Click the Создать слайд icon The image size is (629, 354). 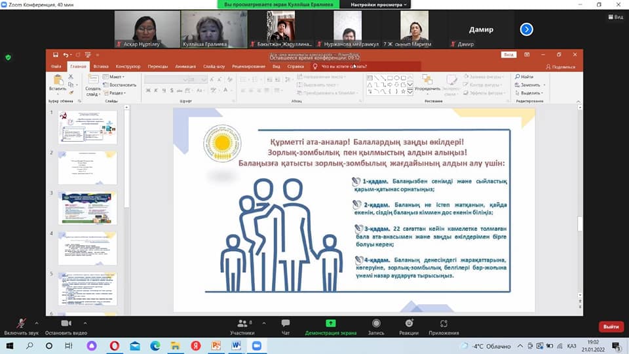coord(93,81)
